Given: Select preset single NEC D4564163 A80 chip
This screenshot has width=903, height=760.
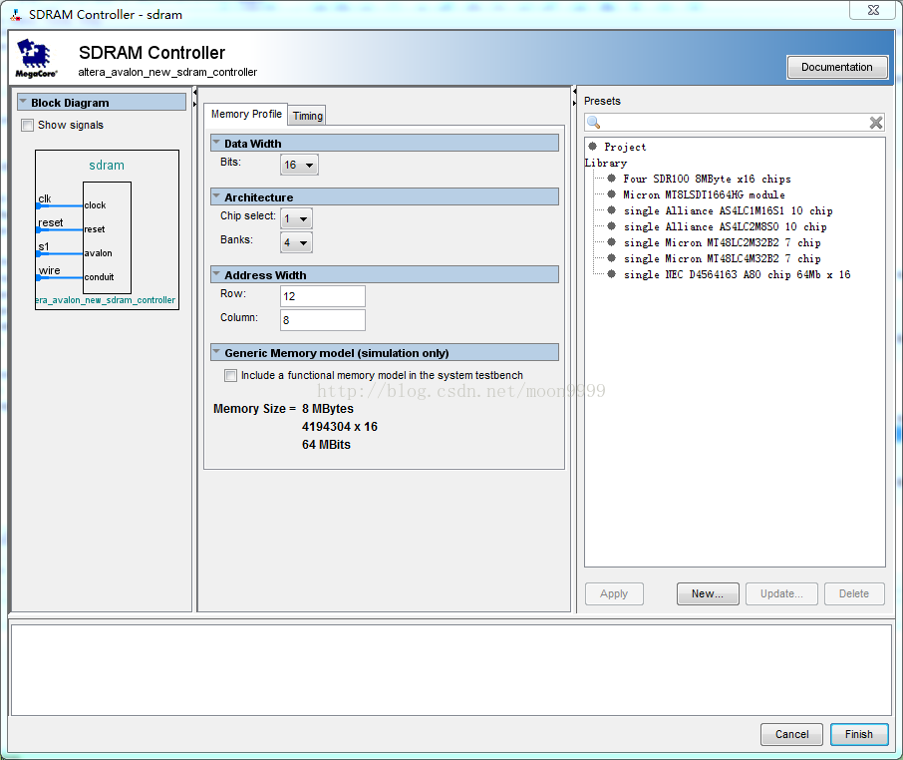Looking at the screenshot, I should pos(737,275).
